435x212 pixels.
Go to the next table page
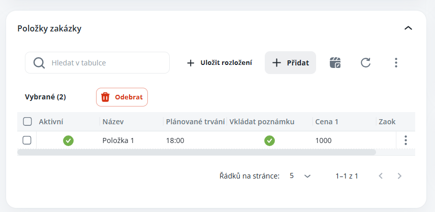[x=399, y=176]
